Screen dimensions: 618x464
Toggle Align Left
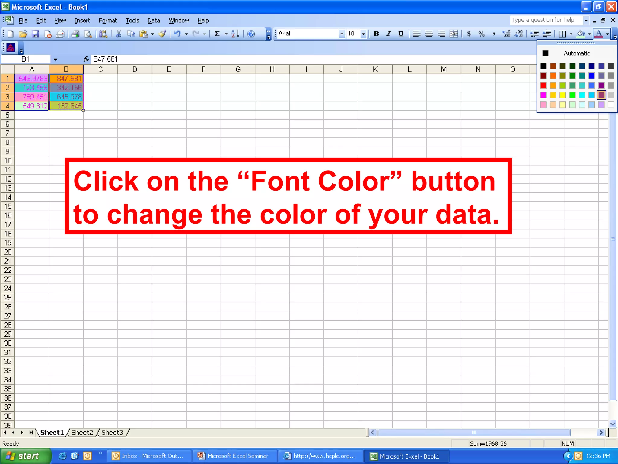416,34
